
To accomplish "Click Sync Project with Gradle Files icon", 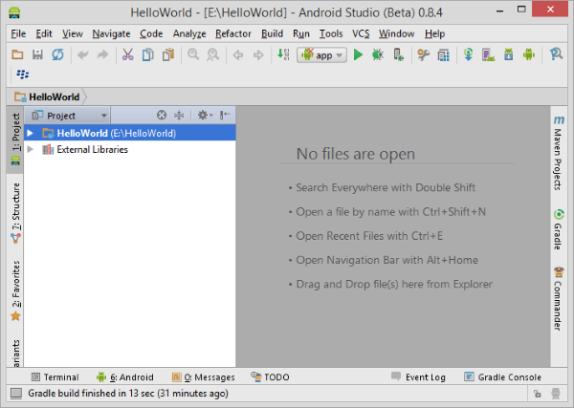I will (468, 54).
